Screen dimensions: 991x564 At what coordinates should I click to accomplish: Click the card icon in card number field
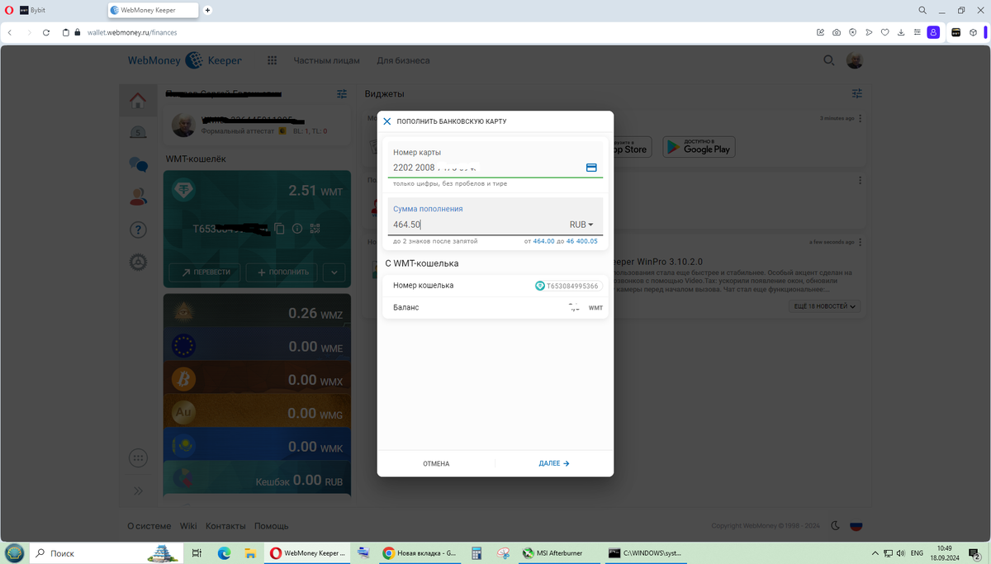coord(591,168)
